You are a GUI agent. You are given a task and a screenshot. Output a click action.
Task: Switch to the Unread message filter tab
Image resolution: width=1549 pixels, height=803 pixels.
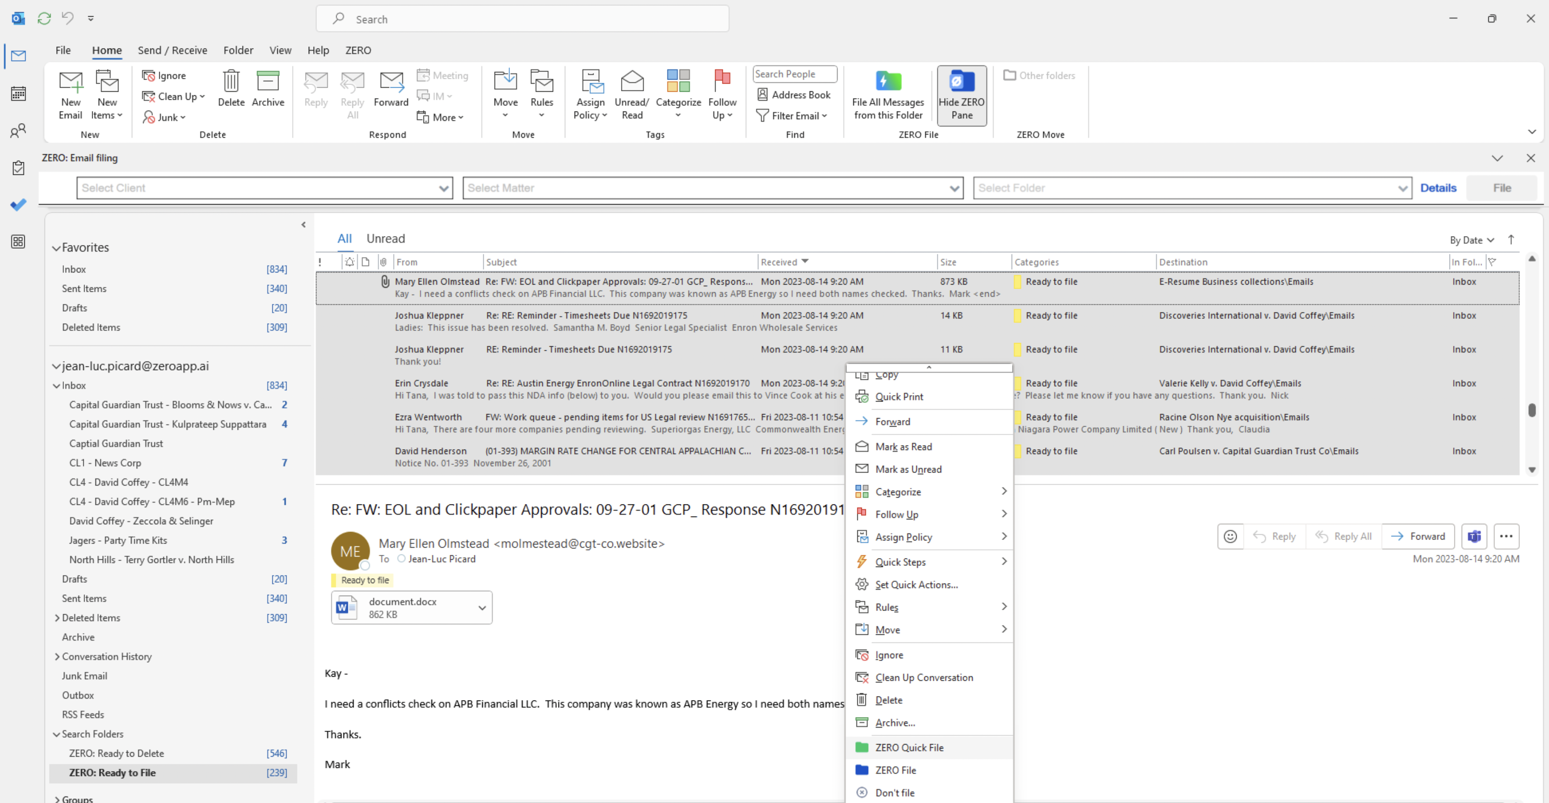(385, 238)
